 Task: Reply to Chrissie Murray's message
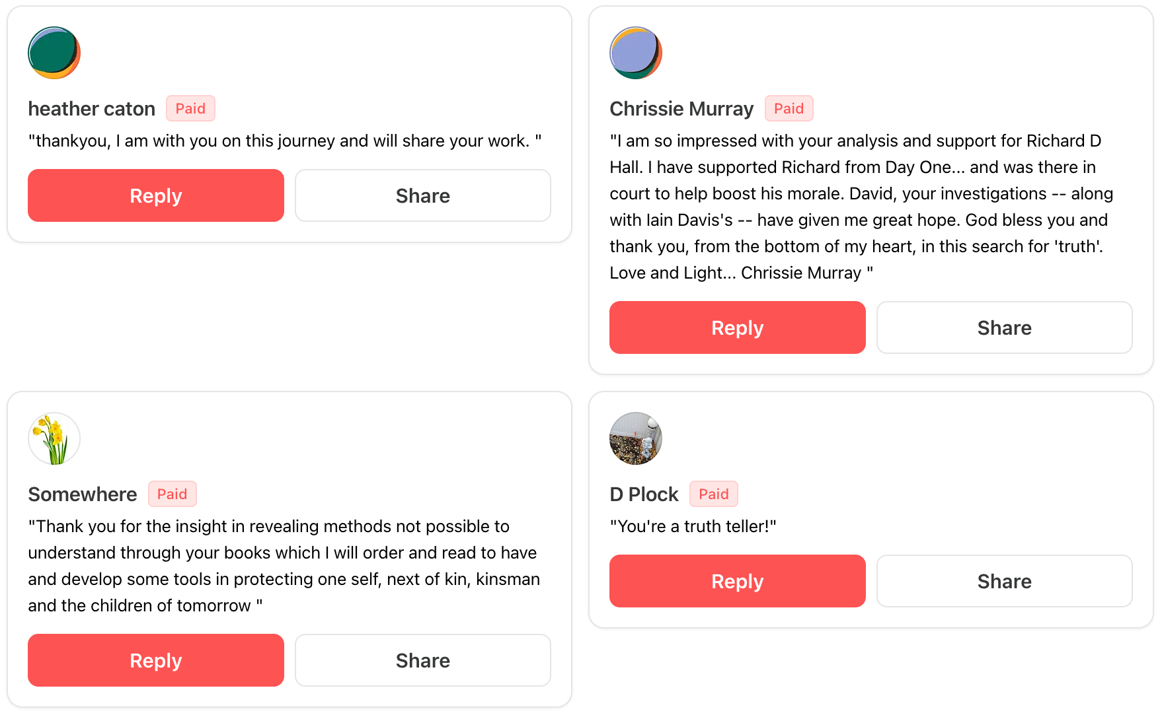737,327
